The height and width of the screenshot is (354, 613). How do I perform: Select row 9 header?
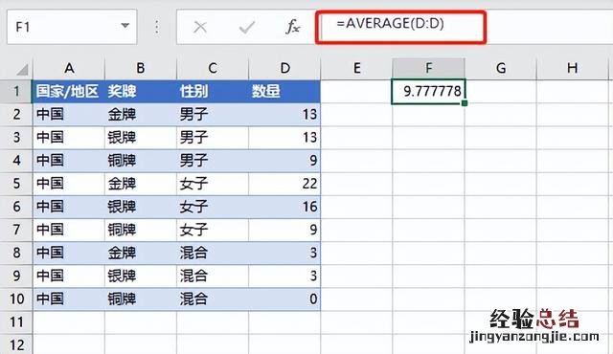tap(16, 276)
